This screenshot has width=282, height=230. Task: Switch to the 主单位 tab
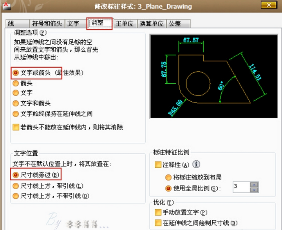tap(124, 23)
